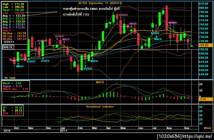The width and height of the screenshot is (214, 140).
Task: Click the '640.00' price axis label
Action: [204, 74]
